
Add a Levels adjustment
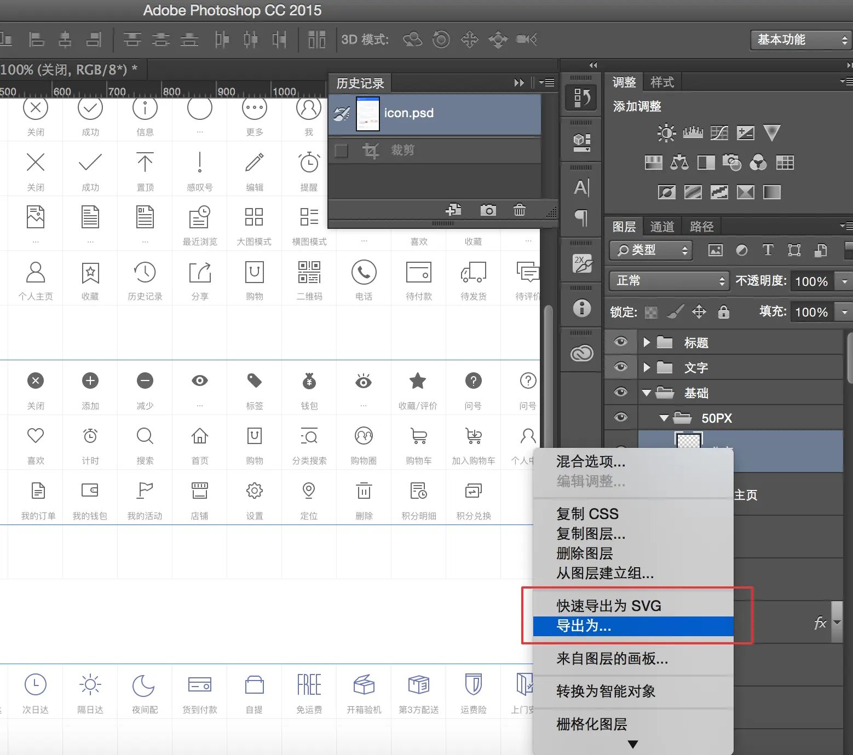pyautogui.click(x=693, y=133)
